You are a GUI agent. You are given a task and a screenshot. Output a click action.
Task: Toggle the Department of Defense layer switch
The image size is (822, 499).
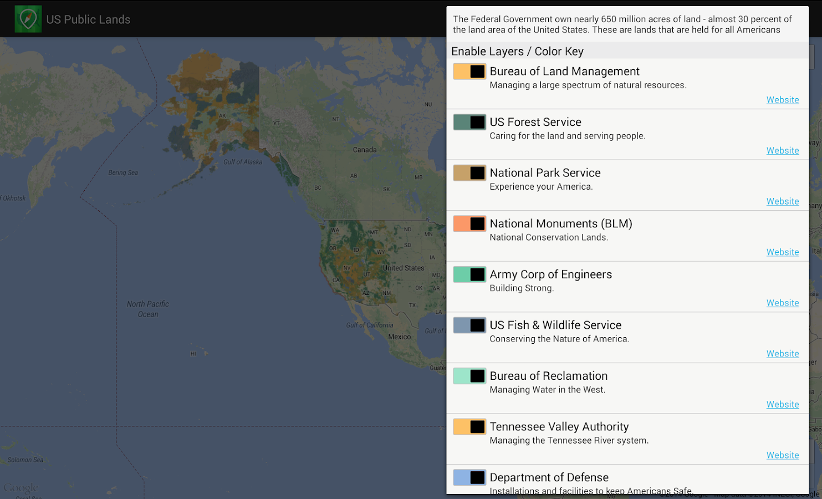tap(469, 477)
